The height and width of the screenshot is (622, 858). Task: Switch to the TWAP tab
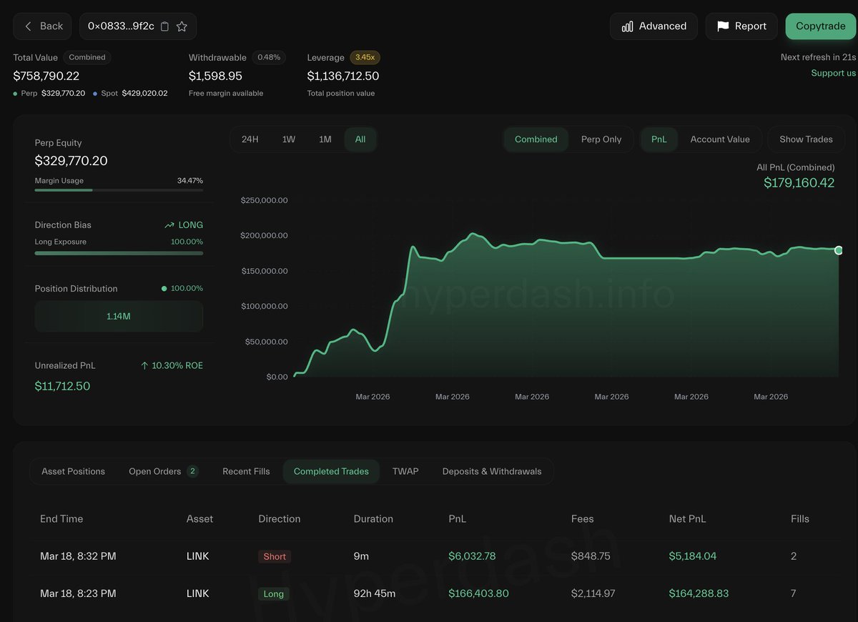point(405,471)
